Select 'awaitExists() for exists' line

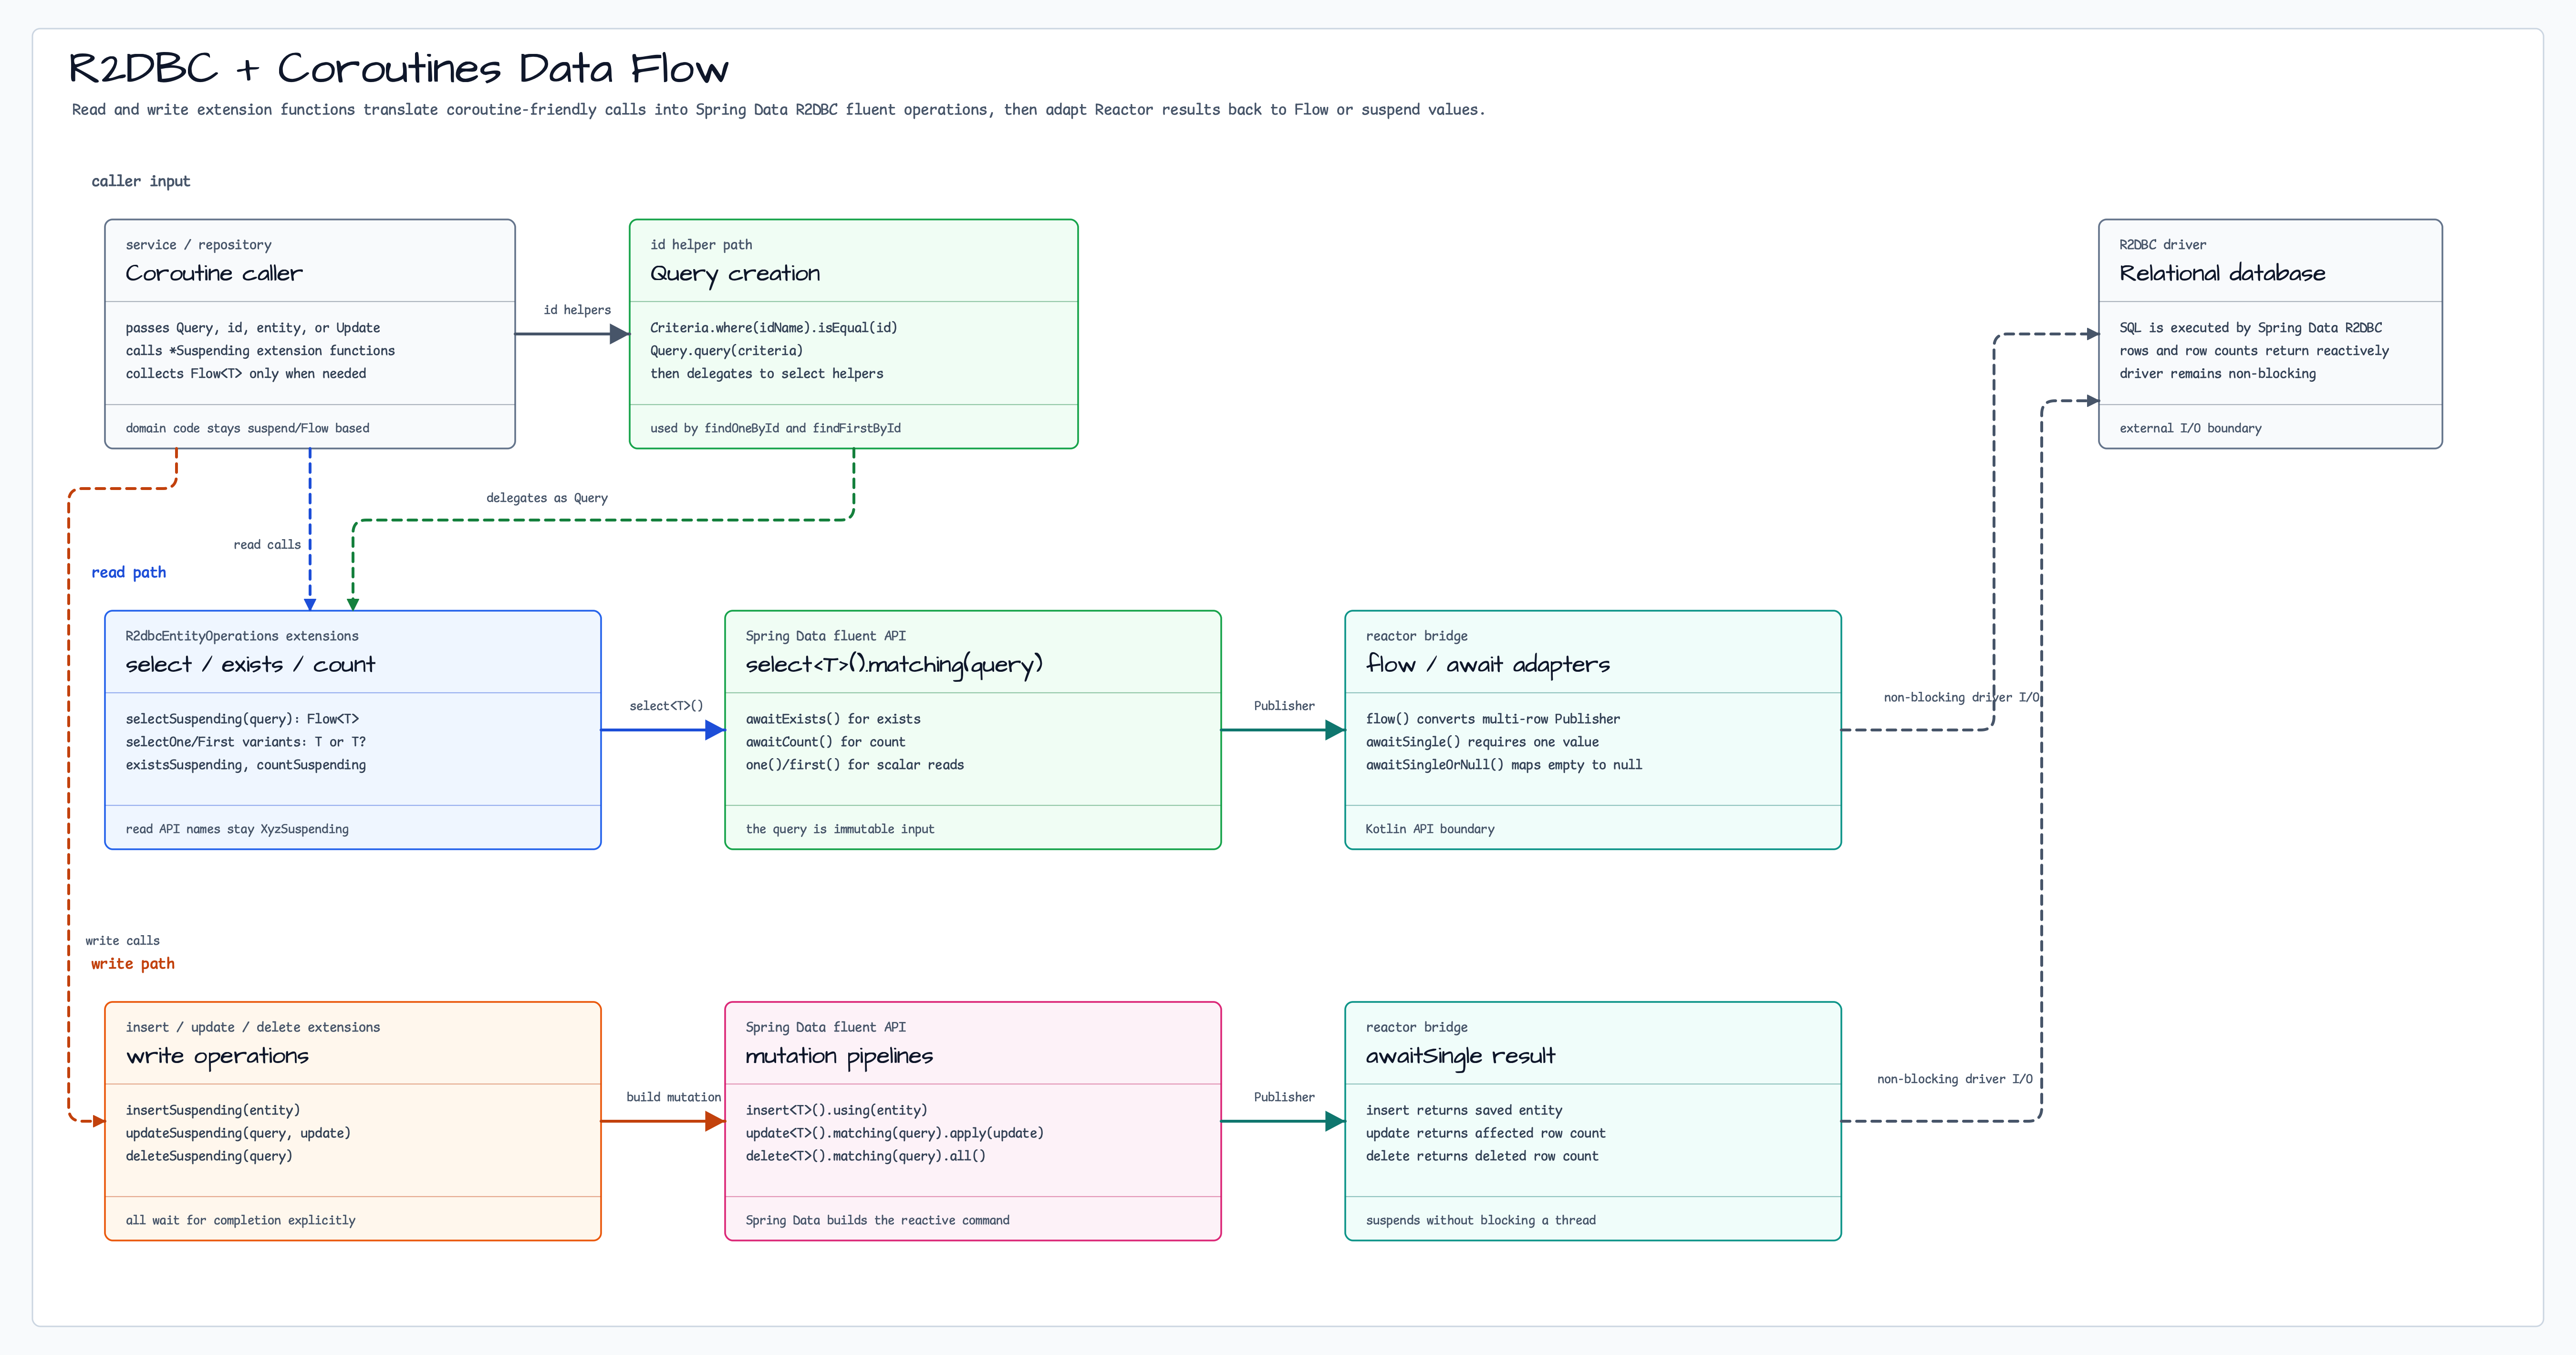(x=833, y=719)
